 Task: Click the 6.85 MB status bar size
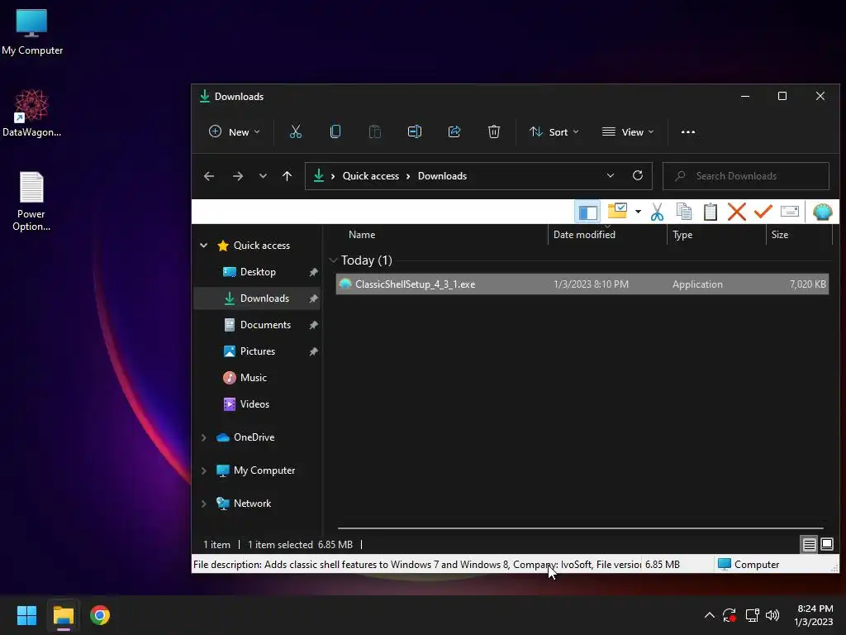[662, 564]
